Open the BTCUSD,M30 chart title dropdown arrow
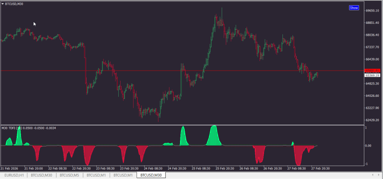Image resolution: width=383 pixels, height=179 pixels. pos(3,4)
